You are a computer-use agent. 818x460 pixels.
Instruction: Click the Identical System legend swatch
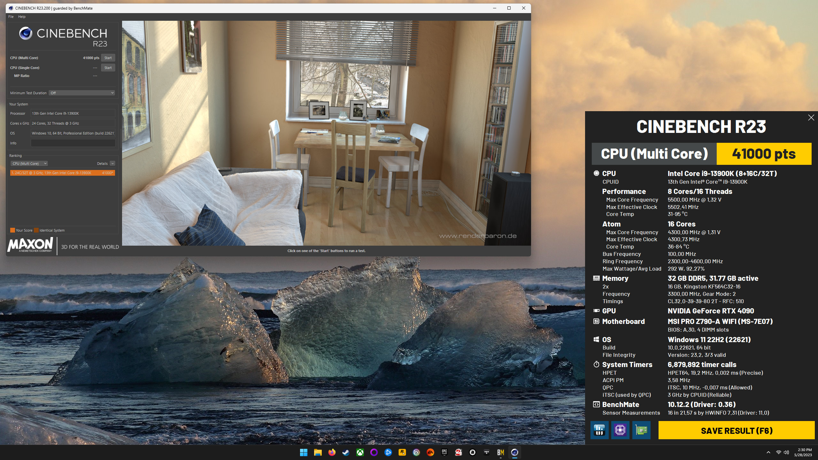pyautogui.click(x=36, y=230)
